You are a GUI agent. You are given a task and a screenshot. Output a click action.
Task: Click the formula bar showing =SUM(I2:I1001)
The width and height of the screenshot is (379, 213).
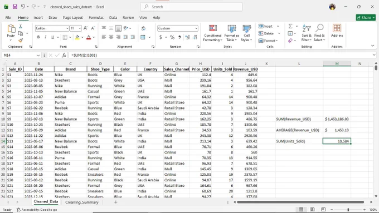pyautogui.click(x=220, y=55)
